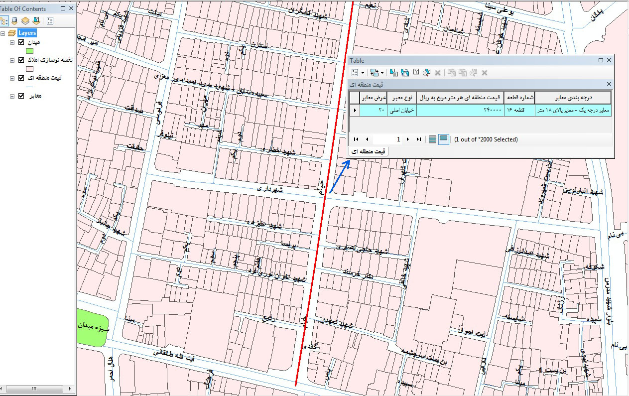The width and height of the screenshot is (629, 396).
Task: Uncheck the میدان layer checkbox
Action: pos(21,42)
